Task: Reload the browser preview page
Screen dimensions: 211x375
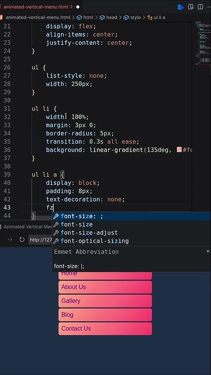Action: coord(22,240)
